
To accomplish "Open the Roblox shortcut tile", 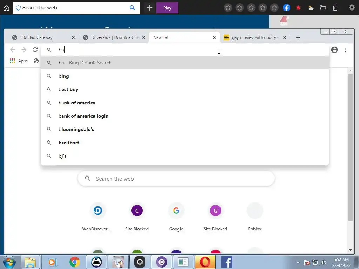I will pos(255,217).
